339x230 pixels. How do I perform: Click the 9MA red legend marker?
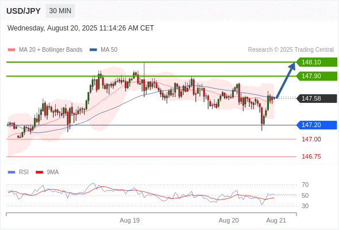39,172
